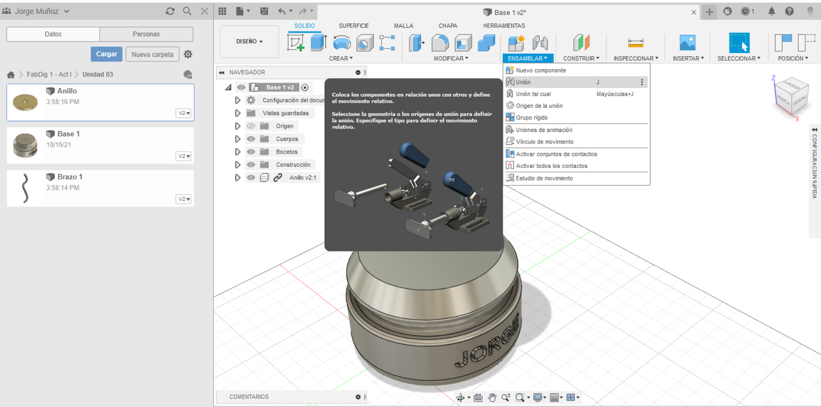
Task: Click the Cargar button
Action: [106, 54]
